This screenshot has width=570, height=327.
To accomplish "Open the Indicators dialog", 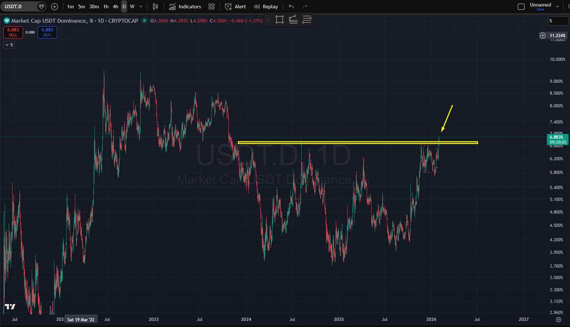I will point(185,7).
